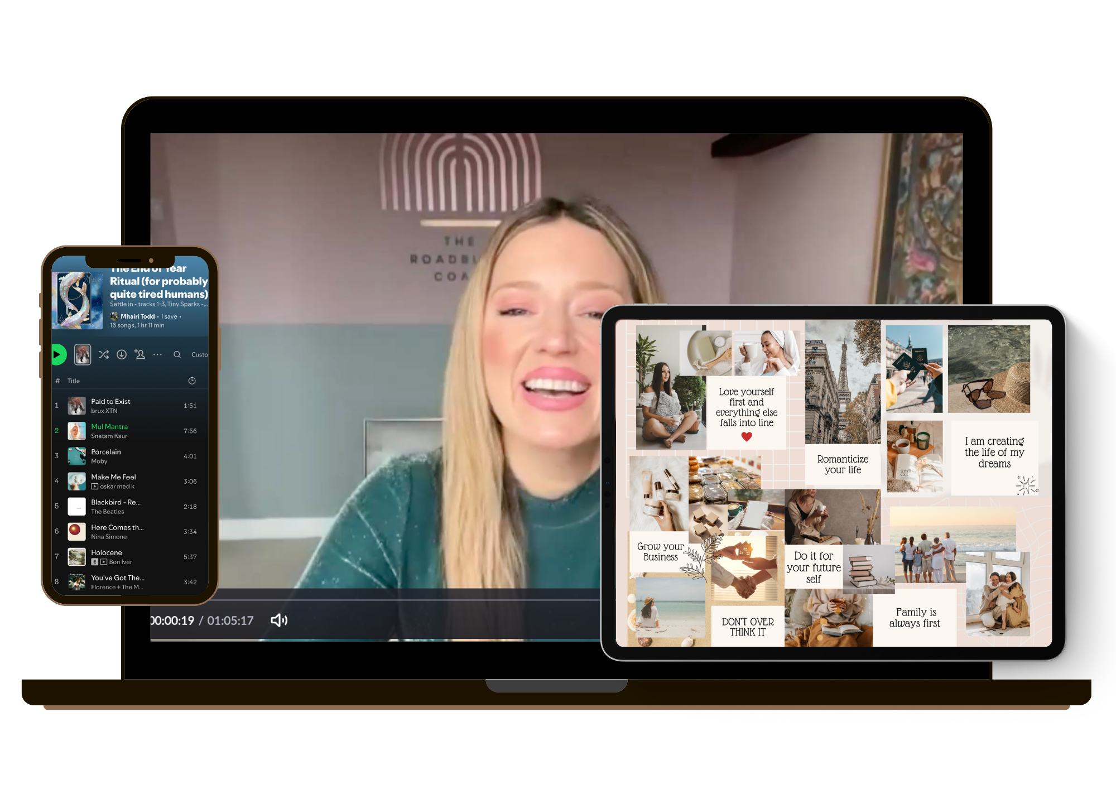The height and width of the screenshot is (789, 1116).
Task: Click the Title column header
Action: click(74, 381)
